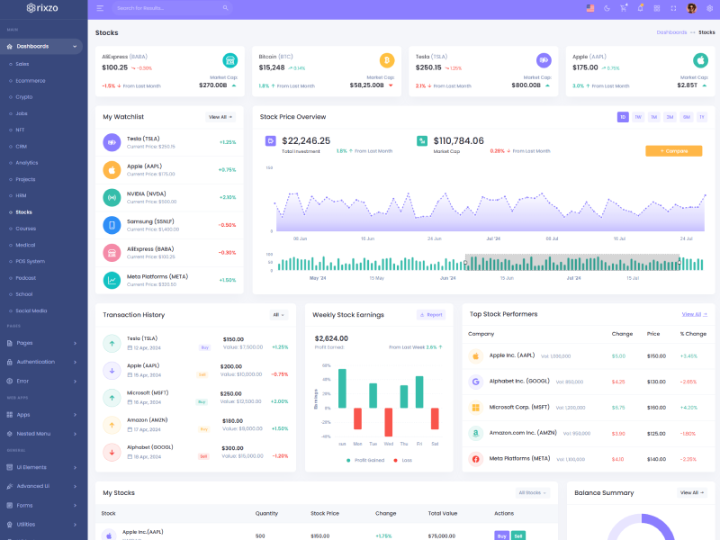Switch to dark mode using the moon icon
The image size is (720, 540).
click(x=607, y=8)
